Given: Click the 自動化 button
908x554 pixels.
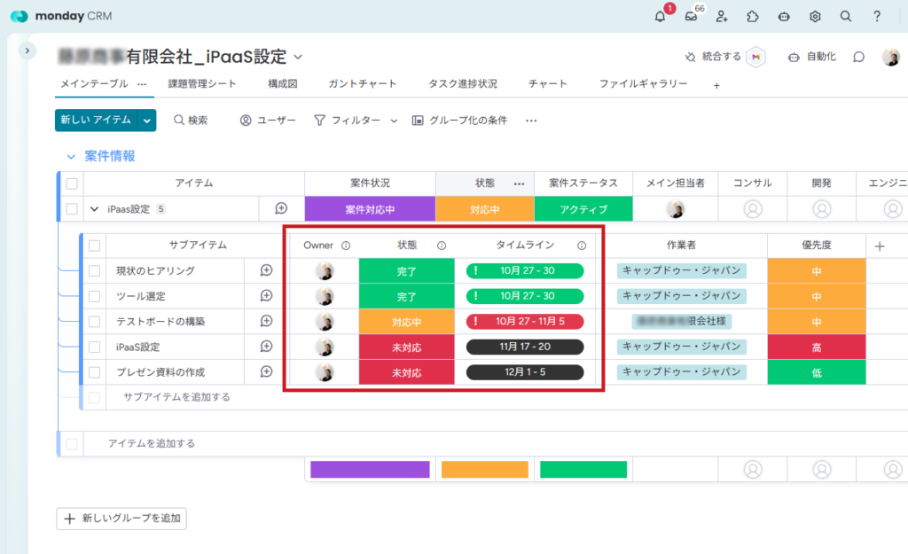Looking at the screenshot, I should point(811,57).
